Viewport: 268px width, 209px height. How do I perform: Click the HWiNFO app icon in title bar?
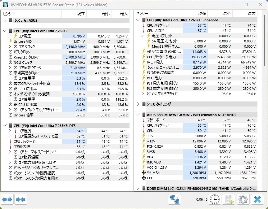5,5
